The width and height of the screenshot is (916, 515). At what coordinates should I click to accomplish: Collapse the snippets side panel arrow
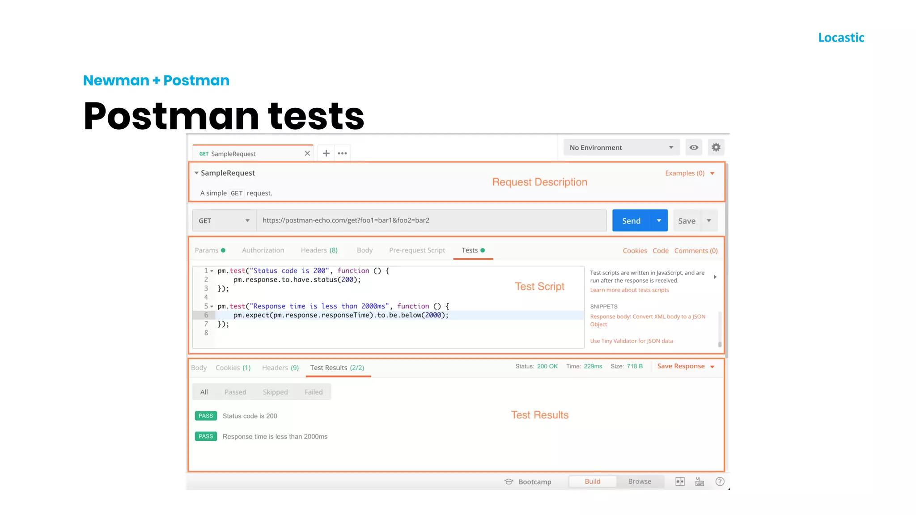coord(715,277)
